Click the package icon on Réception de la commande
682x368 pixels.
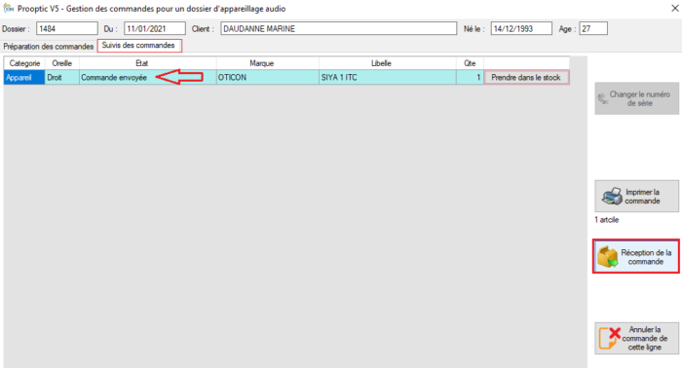608,256
